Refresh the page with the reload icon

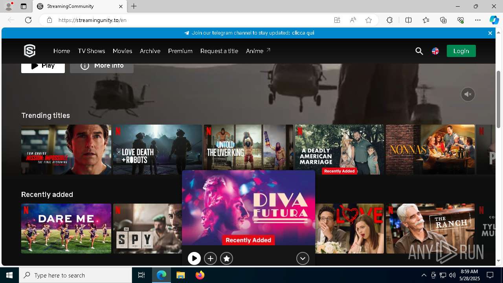point(28,20)
